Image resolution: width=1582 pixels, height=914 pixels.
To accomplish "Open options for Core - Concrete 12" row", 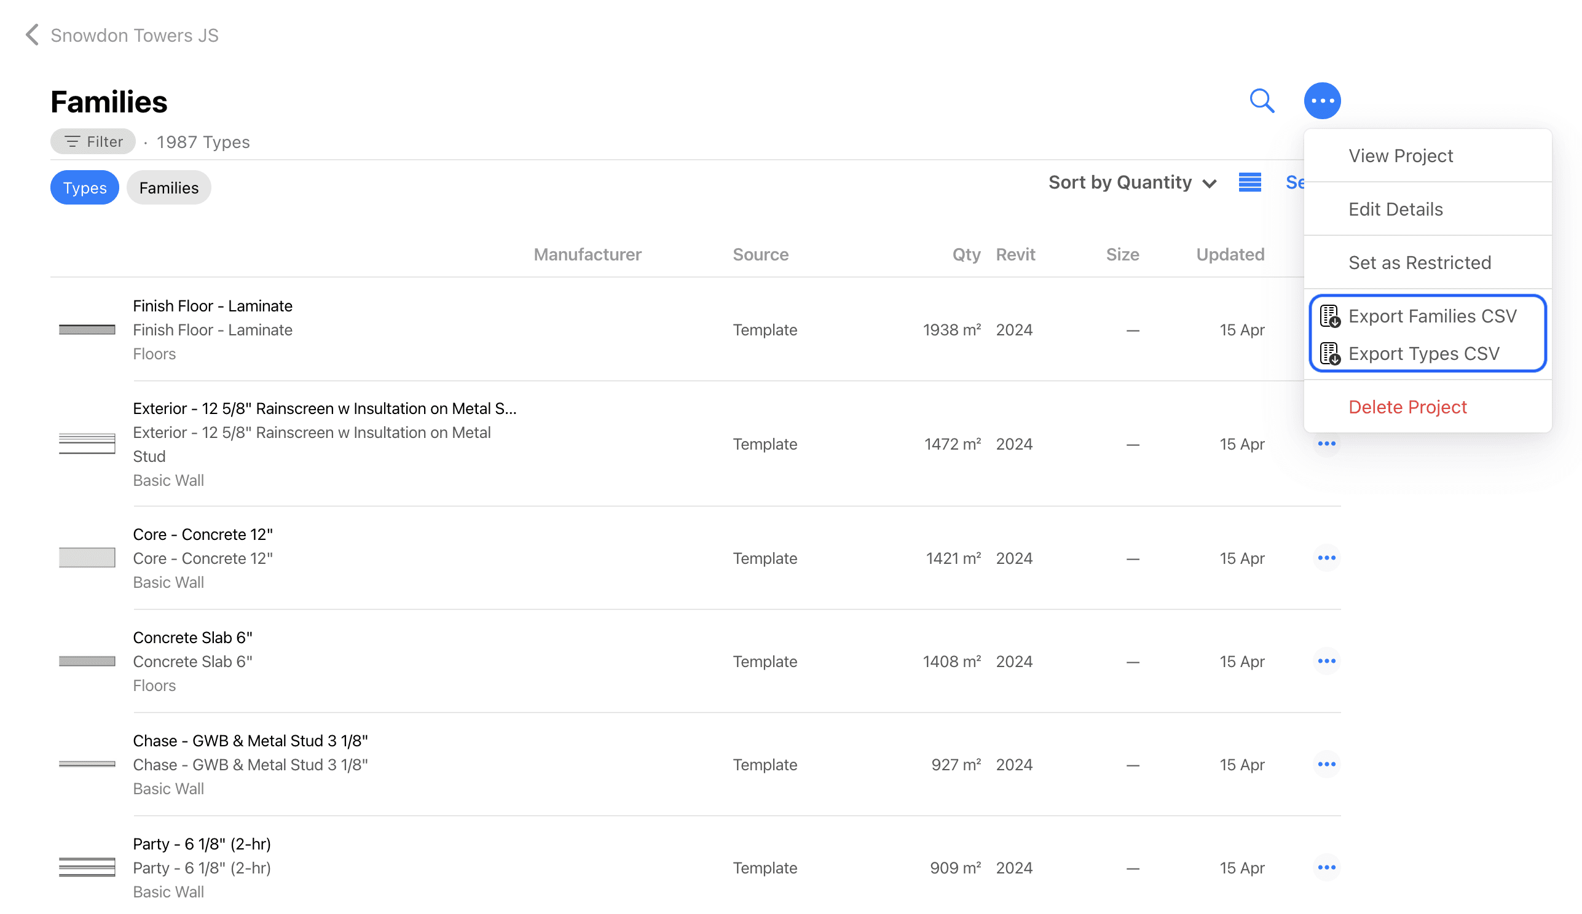I will pos(1326,558).
